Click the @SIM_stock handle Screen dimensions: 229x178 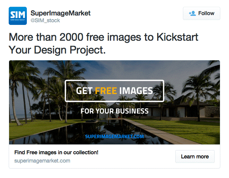click(x=45, y=20)
